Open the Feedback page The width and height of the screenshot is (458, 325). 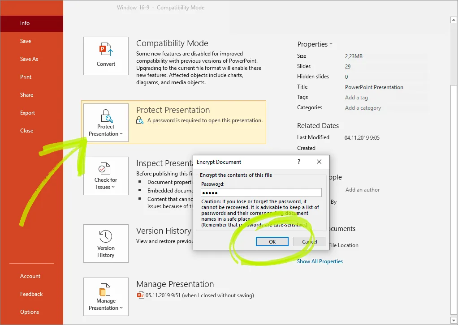[x=31, y=294]
